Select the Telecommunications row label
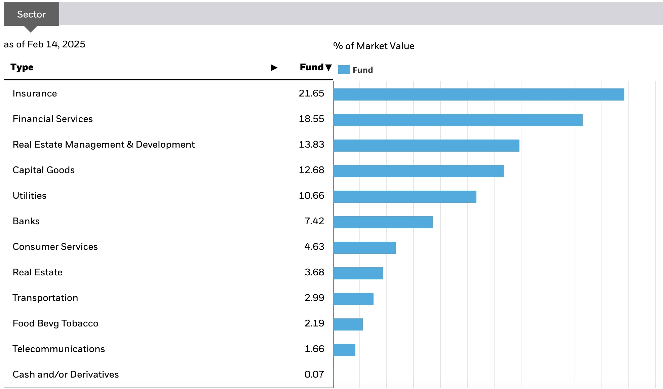This screenshot has height=389, width=663. coord(59,349)
